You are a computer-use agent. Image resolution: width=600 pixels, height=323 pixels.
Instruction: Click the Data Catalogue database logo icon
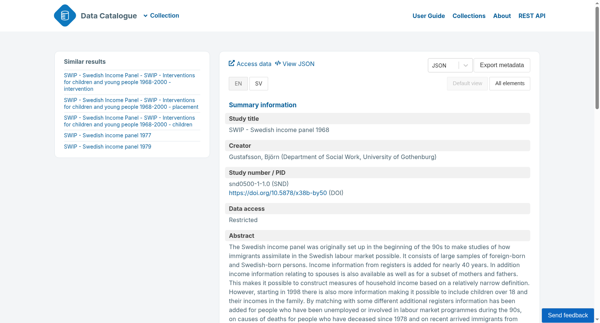pyautogui.click(x=65, y=15)
